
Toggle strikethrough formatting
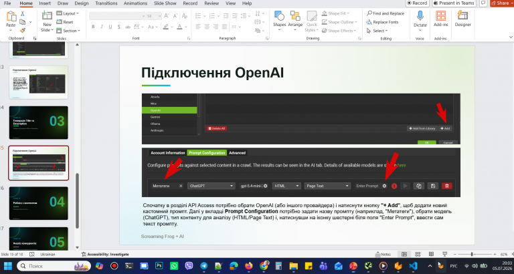(128, 27)
